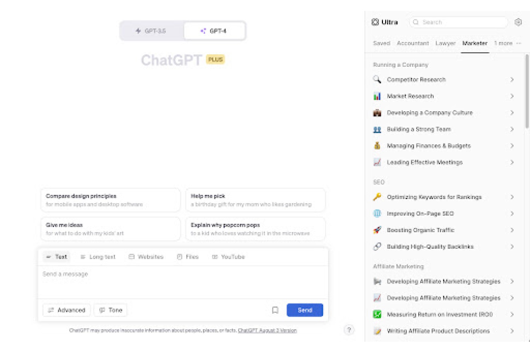Click bar chart icon beside Market Research
This screenshot has width=530, height=353.
coord(377,96)
